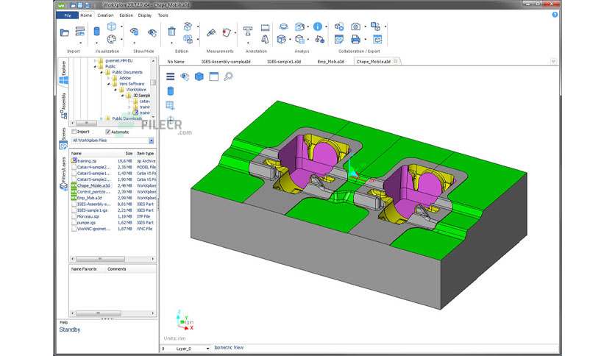Viewport: 615px width, 356px height.
Task: Select the WorkXplore folder in tree
Action: point(135,90)
